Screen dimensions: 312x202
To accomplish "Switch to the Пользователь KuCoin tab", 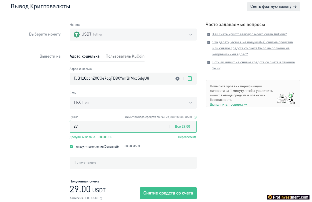I will (125, 56).
